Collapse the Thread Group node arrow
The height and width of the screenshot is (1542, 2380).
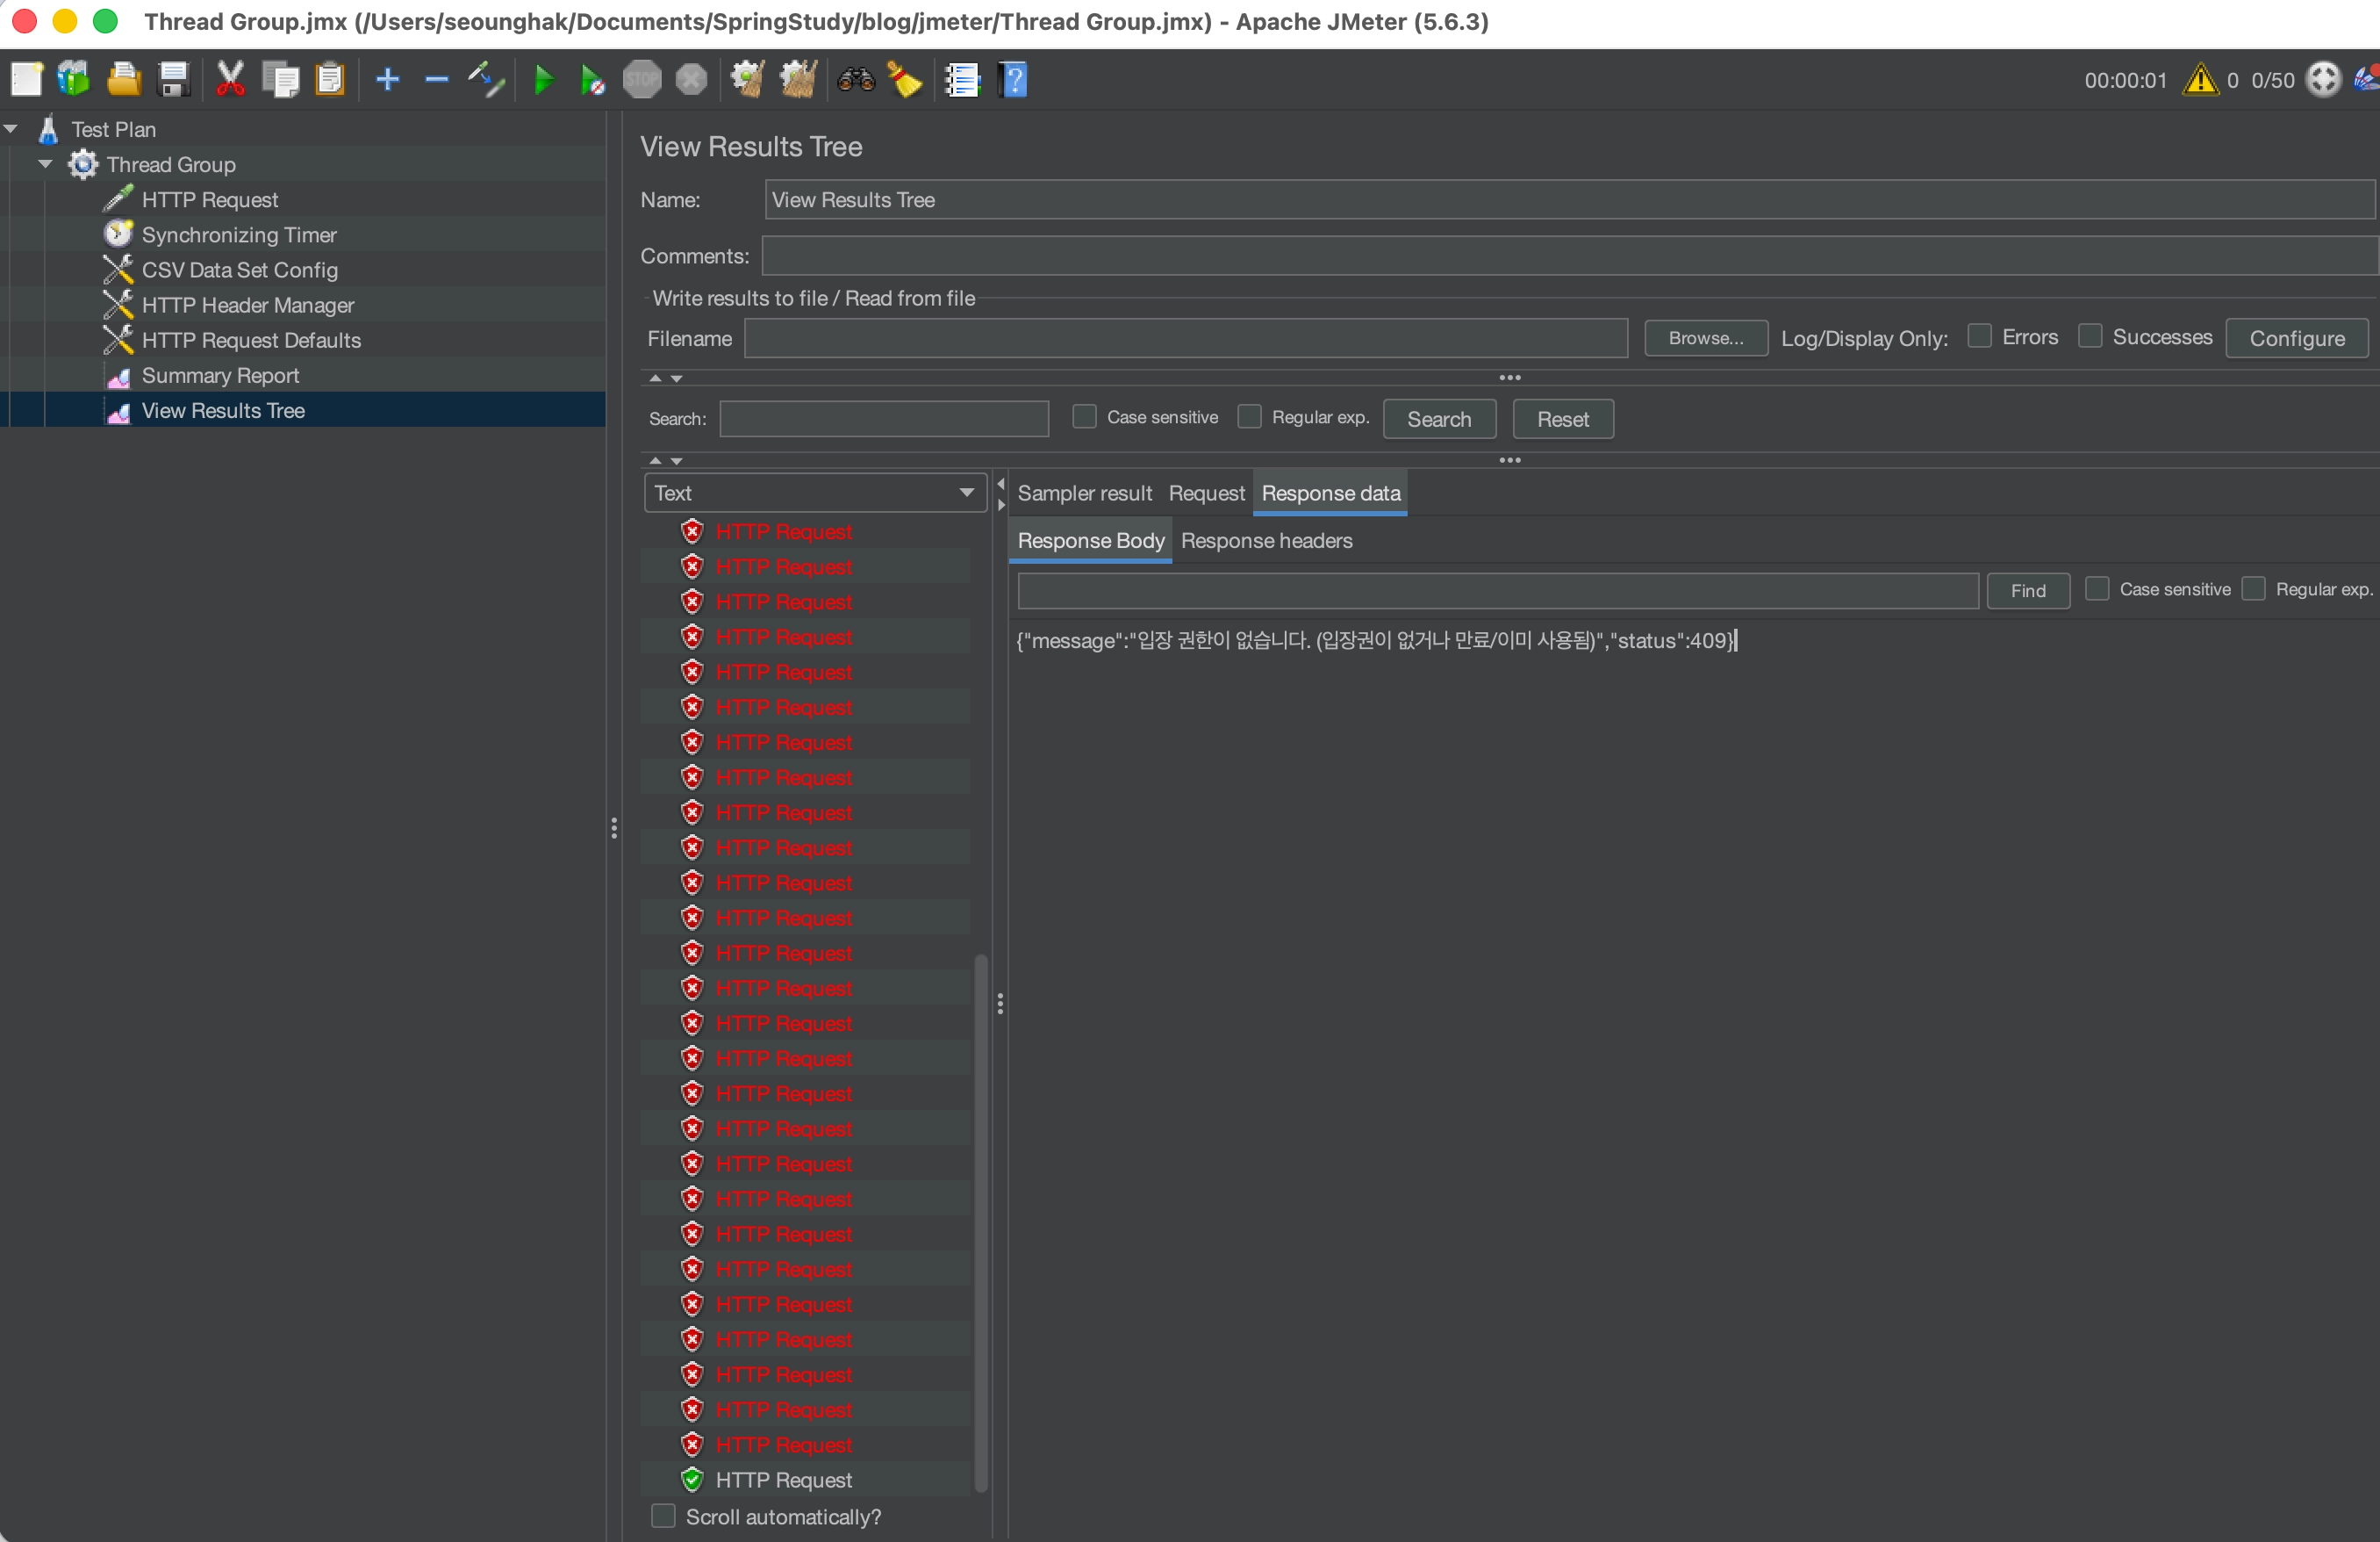(x=45, y=164)
